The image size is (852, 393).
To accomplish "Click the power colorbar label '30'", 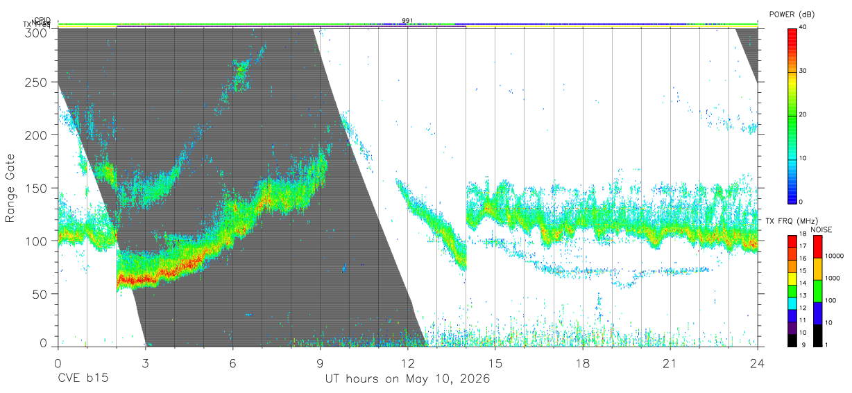I will (x=804, y=71).
